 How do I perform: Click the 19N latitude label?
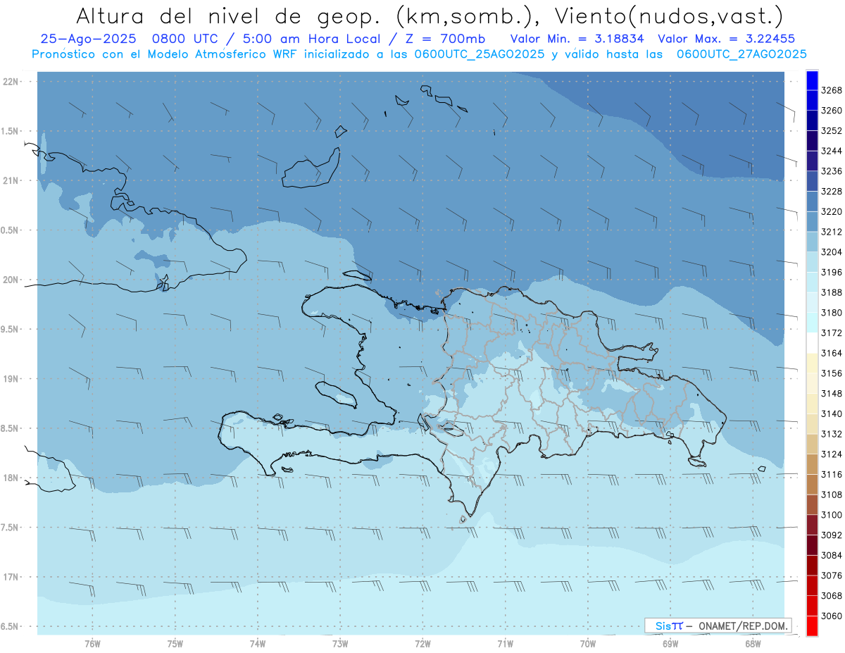pyautogui.click(x=11, y=379)
